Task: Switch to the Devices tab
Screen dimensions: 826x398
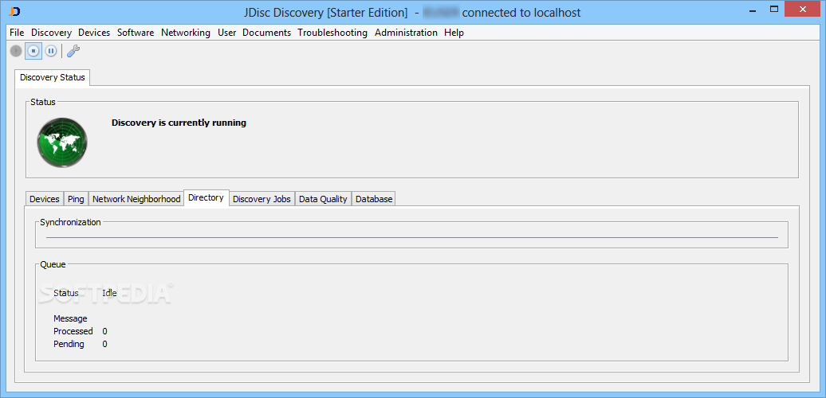Action: [x=45, y=199]
